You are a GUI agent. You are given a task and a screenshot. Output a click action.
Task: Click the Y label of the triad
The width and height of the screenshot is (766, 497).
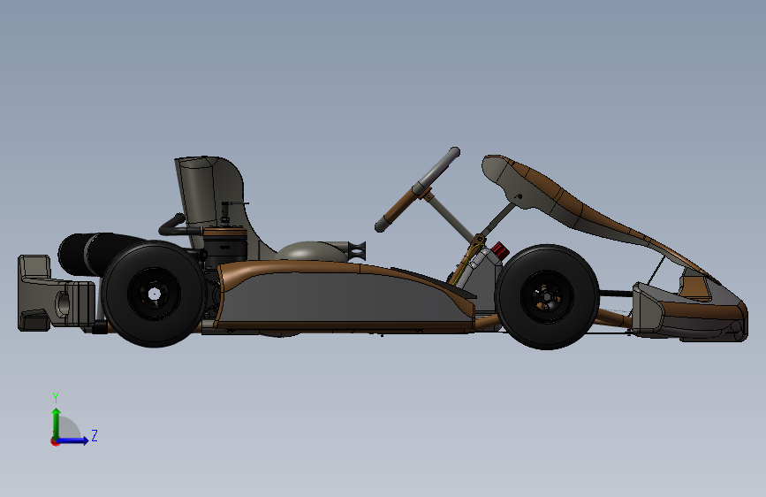(x=56, y=398)
